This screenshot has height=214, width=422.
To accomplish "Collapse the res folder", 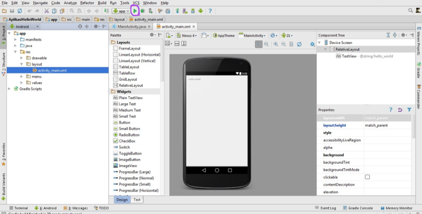I will [x=15, y=52].
